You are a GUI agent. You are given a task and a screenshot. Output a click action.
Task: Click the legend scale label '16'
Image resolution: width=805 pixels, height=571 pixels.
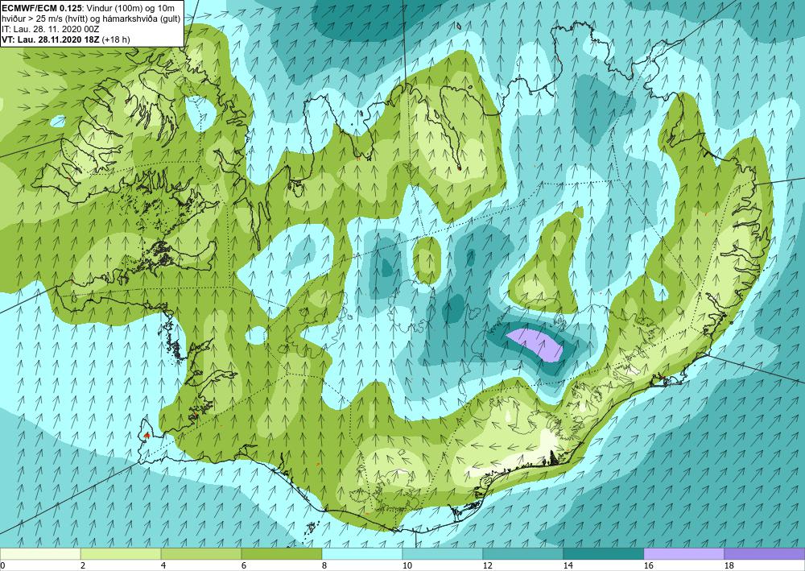(648, 565)
